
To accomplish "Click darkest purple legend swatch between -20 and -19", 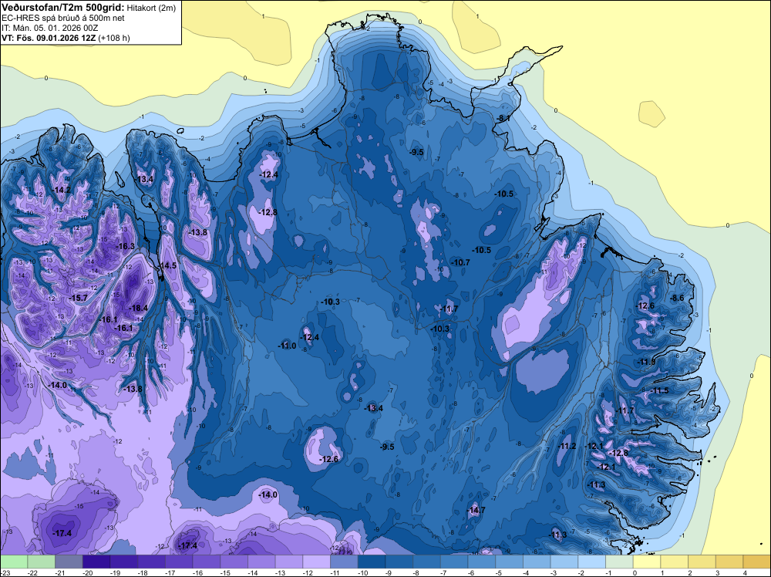I will pyautogui.click(x=96, y=562).
